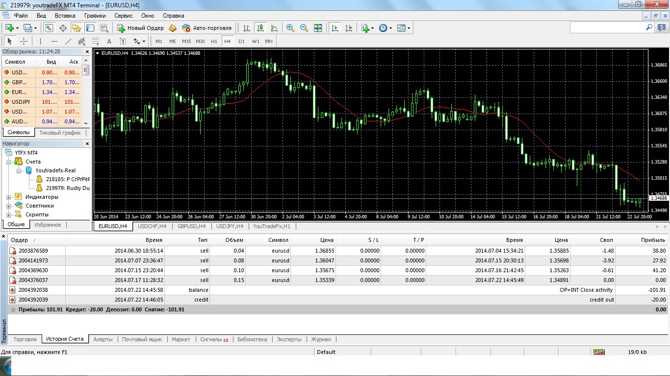Switch to the Торговля terminal tab

(x=25, y=339)
